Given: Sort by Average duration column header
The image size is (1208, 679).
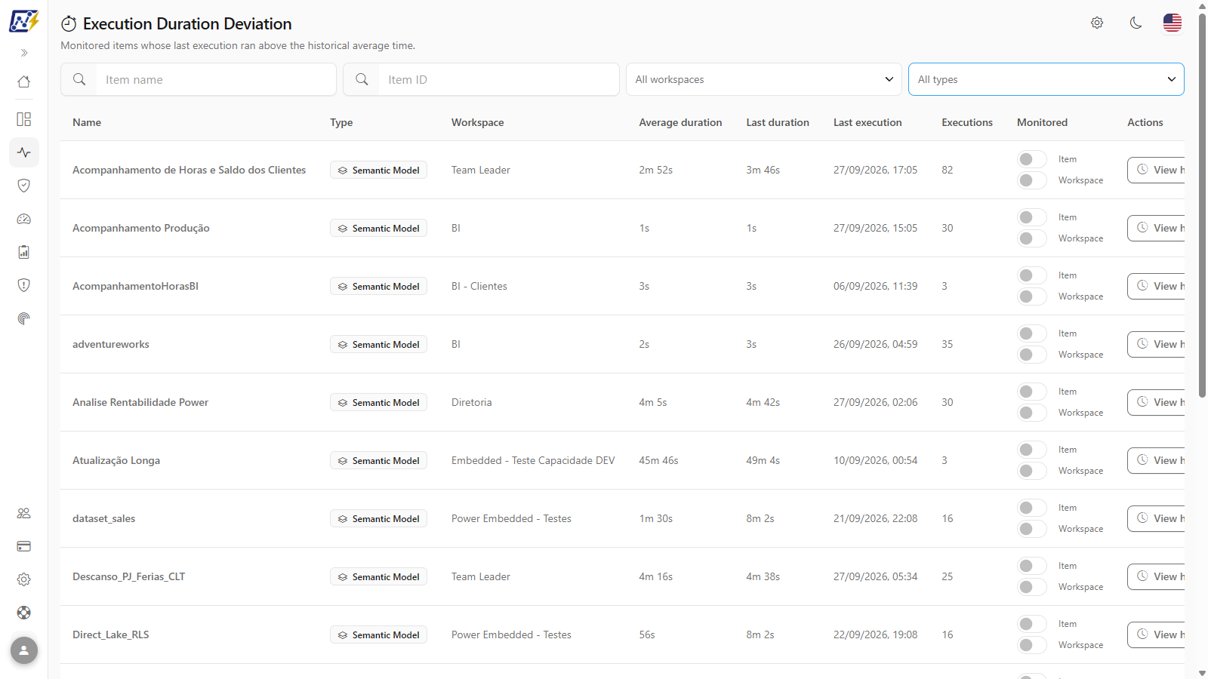Looking at the screenshot, I should click(680, 122).
